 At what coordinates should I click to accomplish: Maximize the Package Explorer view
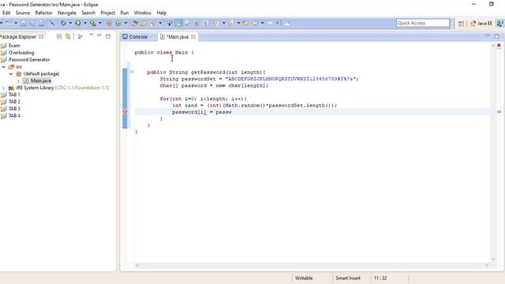pos(108,36)
